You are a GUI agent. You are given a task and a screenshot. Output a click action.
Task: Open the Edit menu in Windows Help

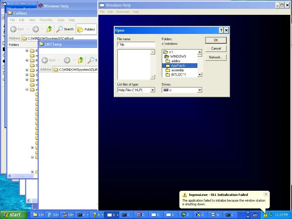[110, 12]
